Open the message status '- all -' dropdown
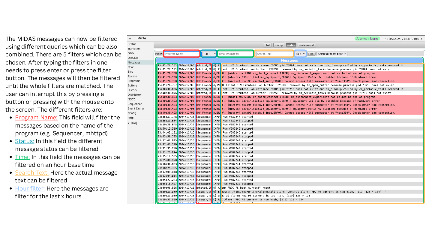432x243 pixels. coord(209,54)
